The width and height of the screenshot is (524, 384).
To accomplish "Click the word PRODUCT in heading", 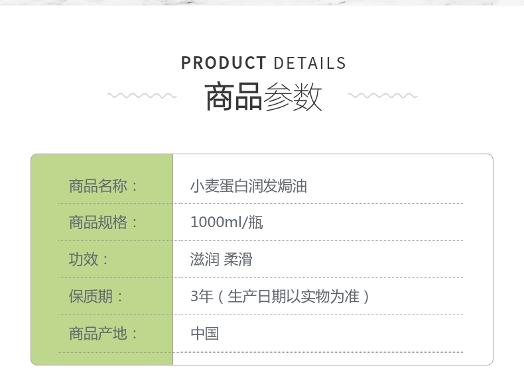I will [224, 63].
